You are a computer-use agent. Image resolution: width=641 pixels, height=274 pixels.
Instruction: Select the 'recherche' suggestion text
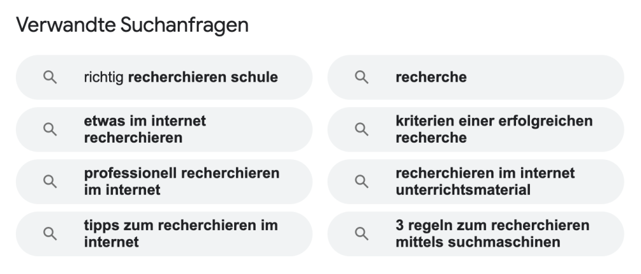(431, 77)
